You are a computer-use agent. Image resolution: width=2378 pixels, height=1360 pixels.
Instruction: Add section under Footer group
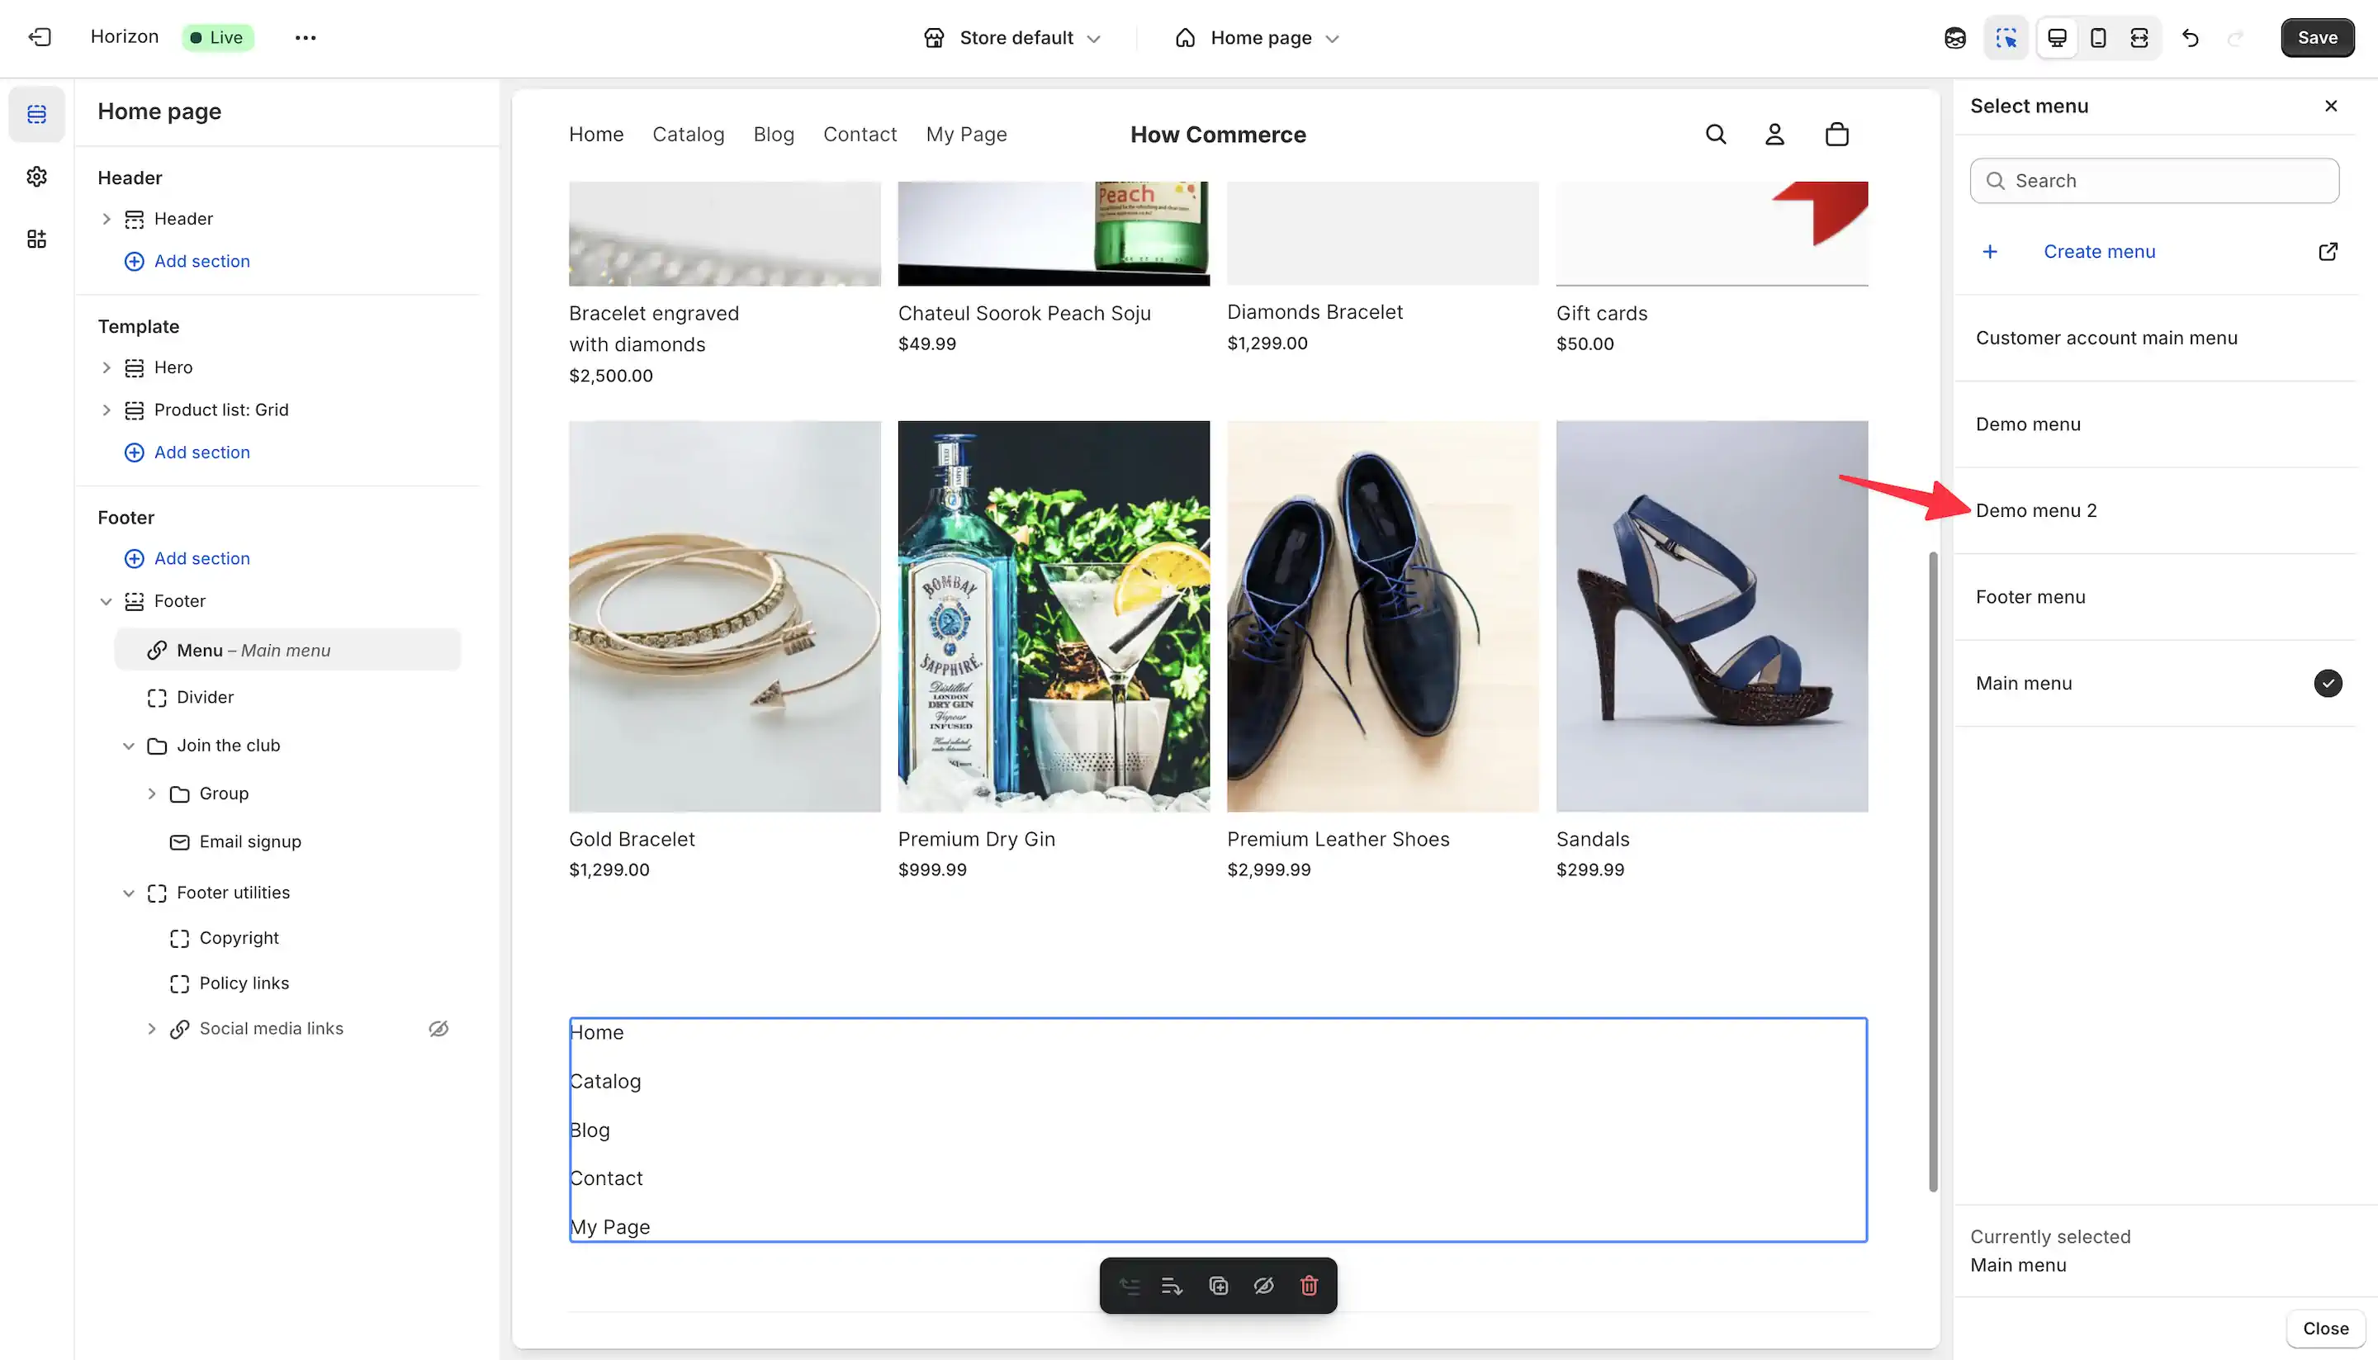[x=187, y=558]
